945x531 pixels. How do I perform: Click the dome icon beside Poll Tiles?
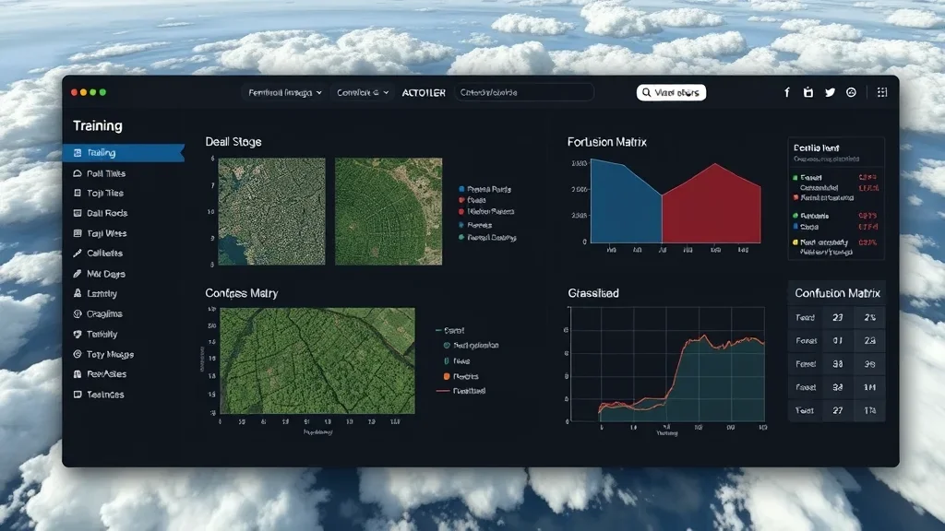click(78, 173)
